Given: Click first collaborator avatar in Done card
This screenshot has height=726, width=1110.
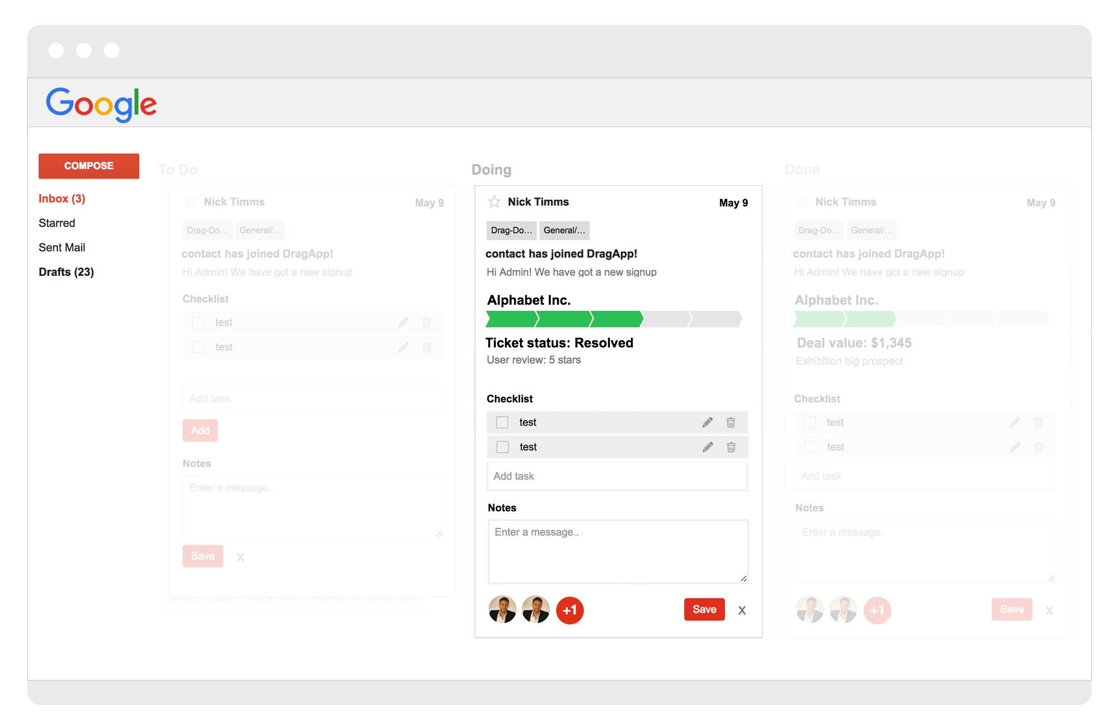Looking at the screenshot, I should (810, 609).
